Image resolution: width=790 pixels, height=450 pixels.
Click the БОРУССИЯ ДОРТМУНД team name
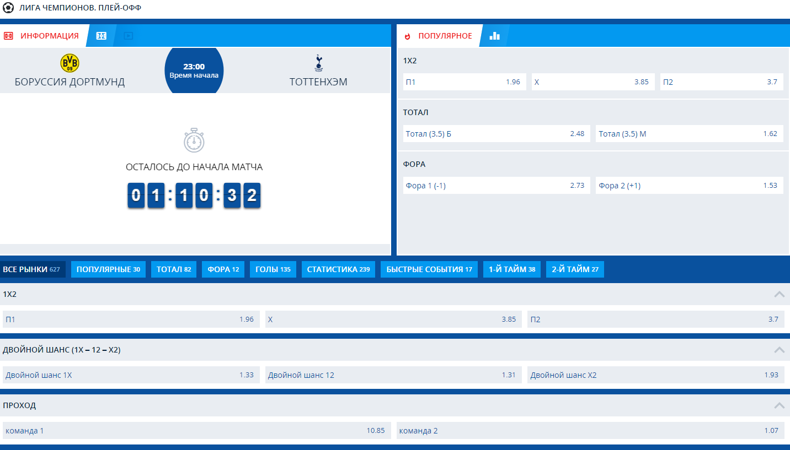point(70,82)
